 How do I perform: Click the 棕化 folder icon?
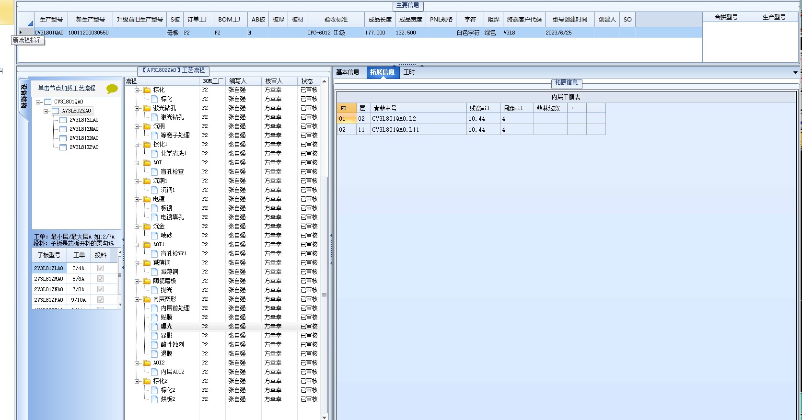147,90
